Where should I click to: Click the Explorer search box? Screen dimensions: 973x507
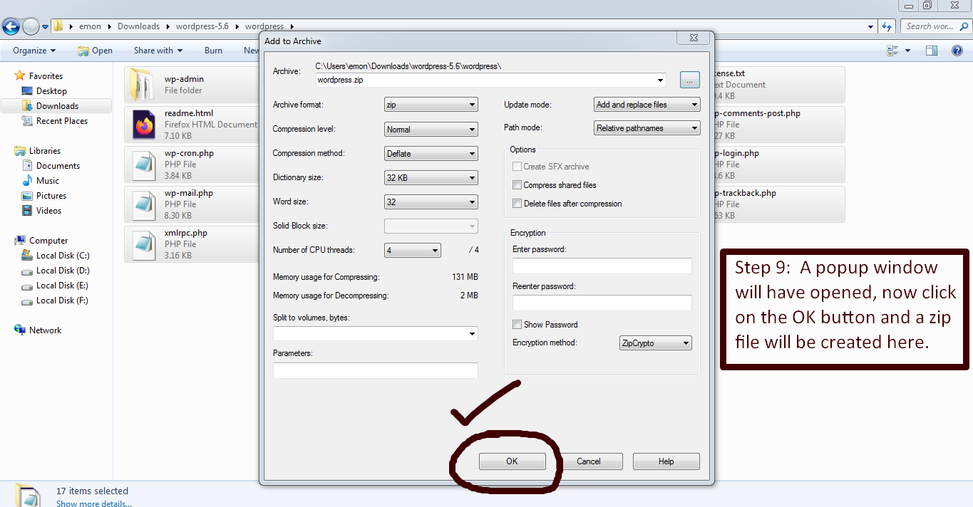pyautogui.click(x=935, y=26)
